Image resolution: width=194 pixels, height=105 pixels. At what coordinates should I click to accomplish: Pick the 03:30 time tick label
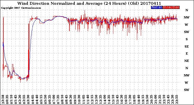28,99
